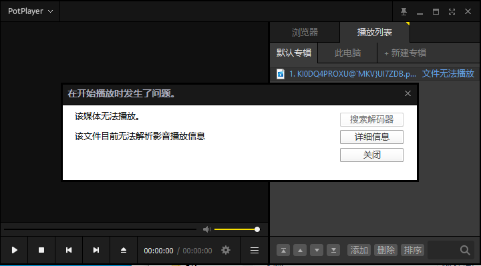Click the total duration 00:00:00 display
Image resolution: width=481 pixels, height=266 pixels.
click(x=197, y=251)
